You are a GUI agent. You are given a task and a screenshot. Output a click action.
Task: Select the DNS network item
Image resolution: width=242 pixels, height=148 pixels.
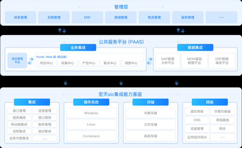coord(197,120)
